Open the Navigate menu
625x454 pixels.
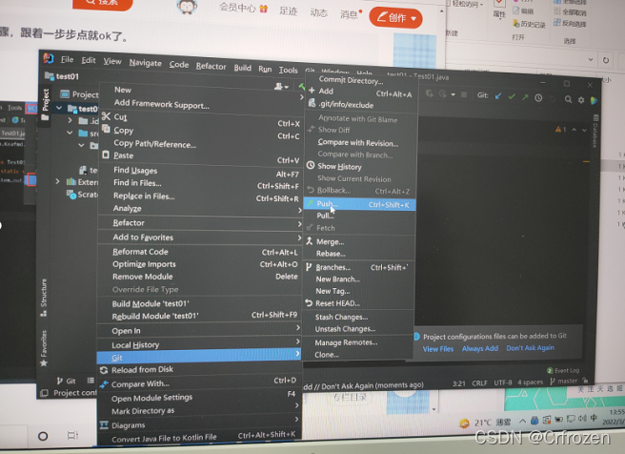(146, 63)
